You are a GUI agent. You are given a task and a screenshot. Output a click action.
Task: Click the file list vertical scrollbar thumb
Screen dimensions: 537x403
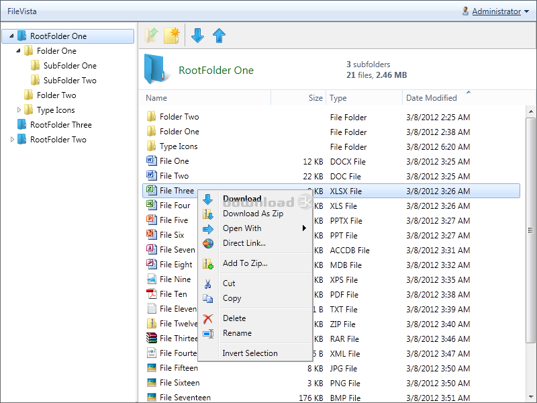tap(530, 230)
